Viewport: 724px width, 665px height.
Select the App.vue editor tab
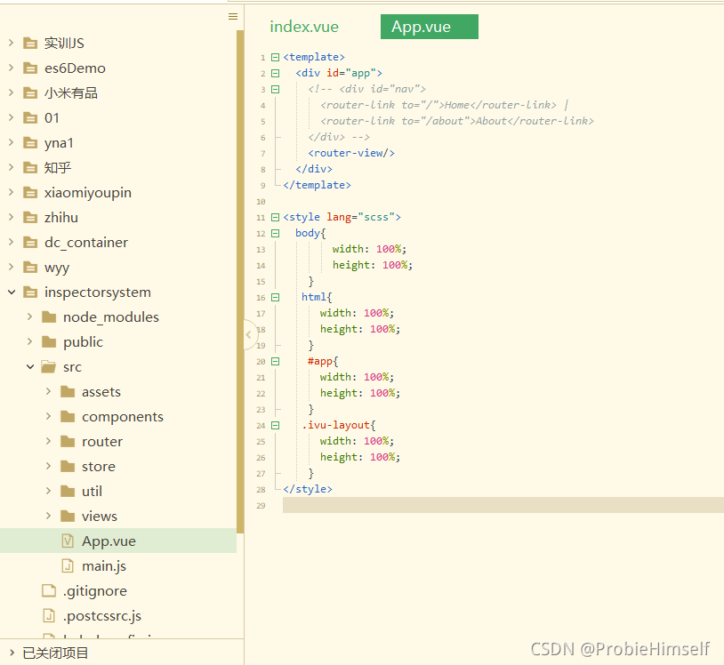[x=430, y=27]
